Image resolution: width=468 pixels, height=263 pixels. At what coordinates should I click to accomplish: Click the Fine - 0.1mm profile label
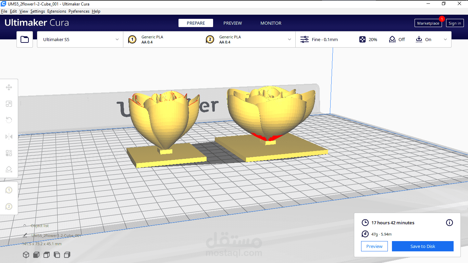[325, 39]
